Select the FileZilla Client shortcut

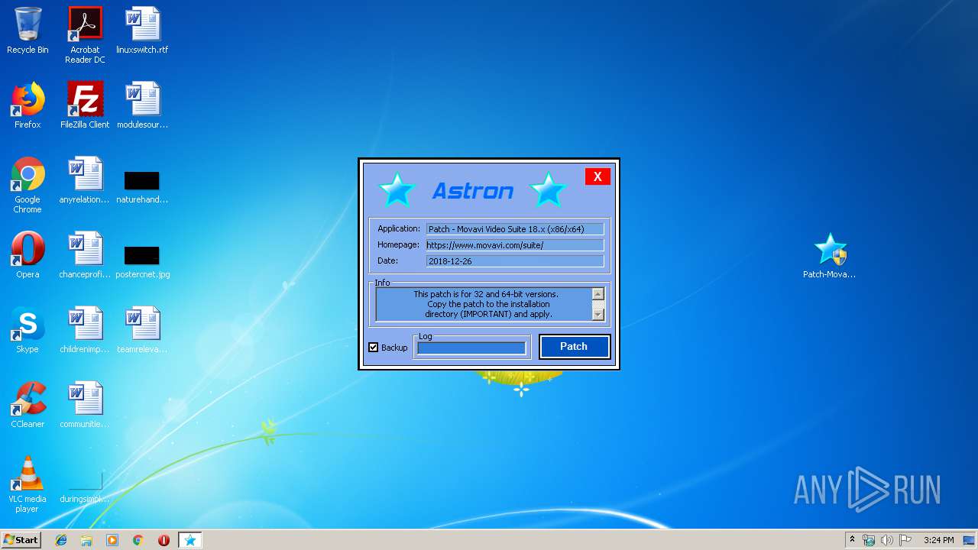85,105
